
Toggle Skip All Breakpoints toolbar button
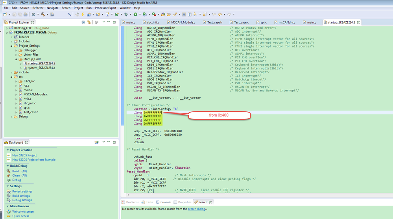point(69,15)
